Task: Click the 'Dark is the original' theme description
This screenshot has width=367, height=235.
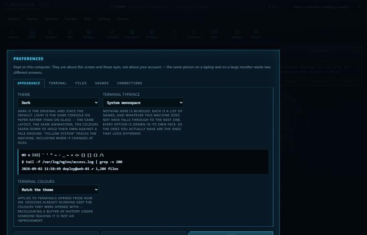Action: pos(58,127)
